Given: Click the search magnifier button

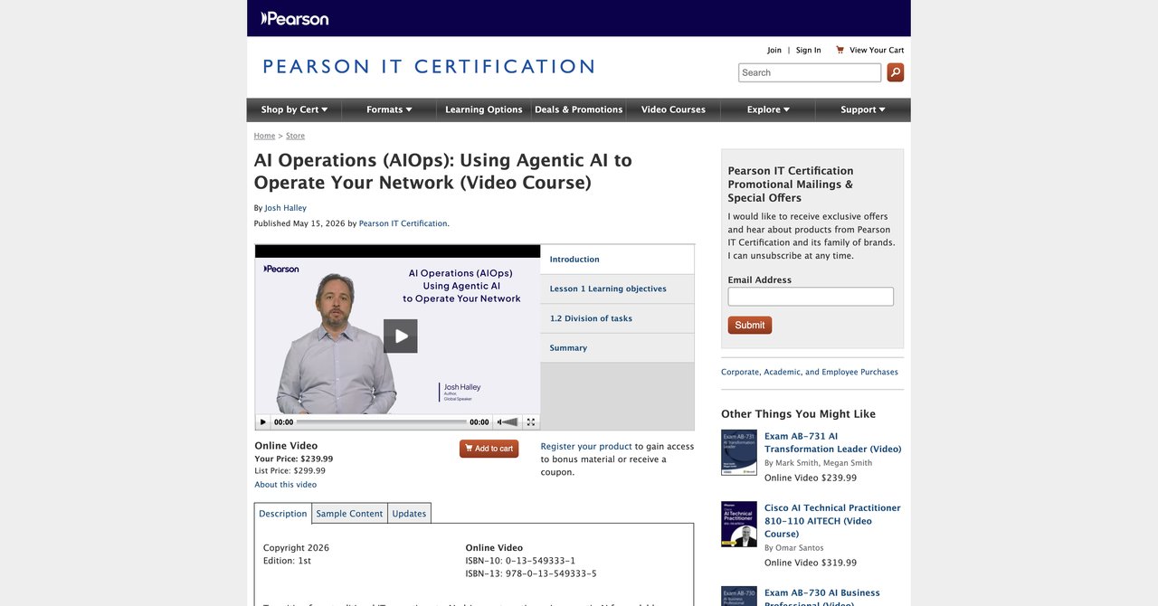Looking at the screenshot, I should coord(895,72).
